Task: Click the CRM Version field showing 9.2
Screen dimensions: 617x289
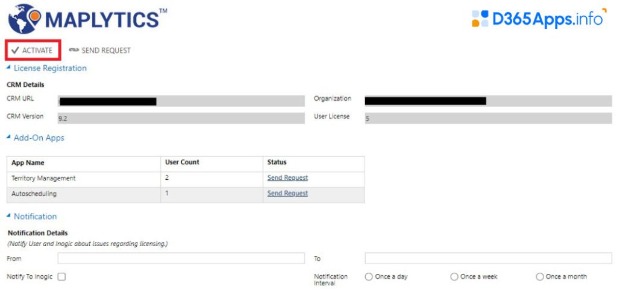Action: [x=181, y=118]
